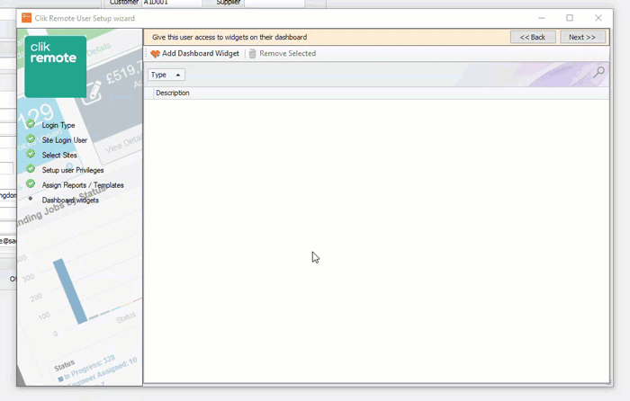Select the Setup user Privileges step
The image size is (630, 401).
click(73, 170)
